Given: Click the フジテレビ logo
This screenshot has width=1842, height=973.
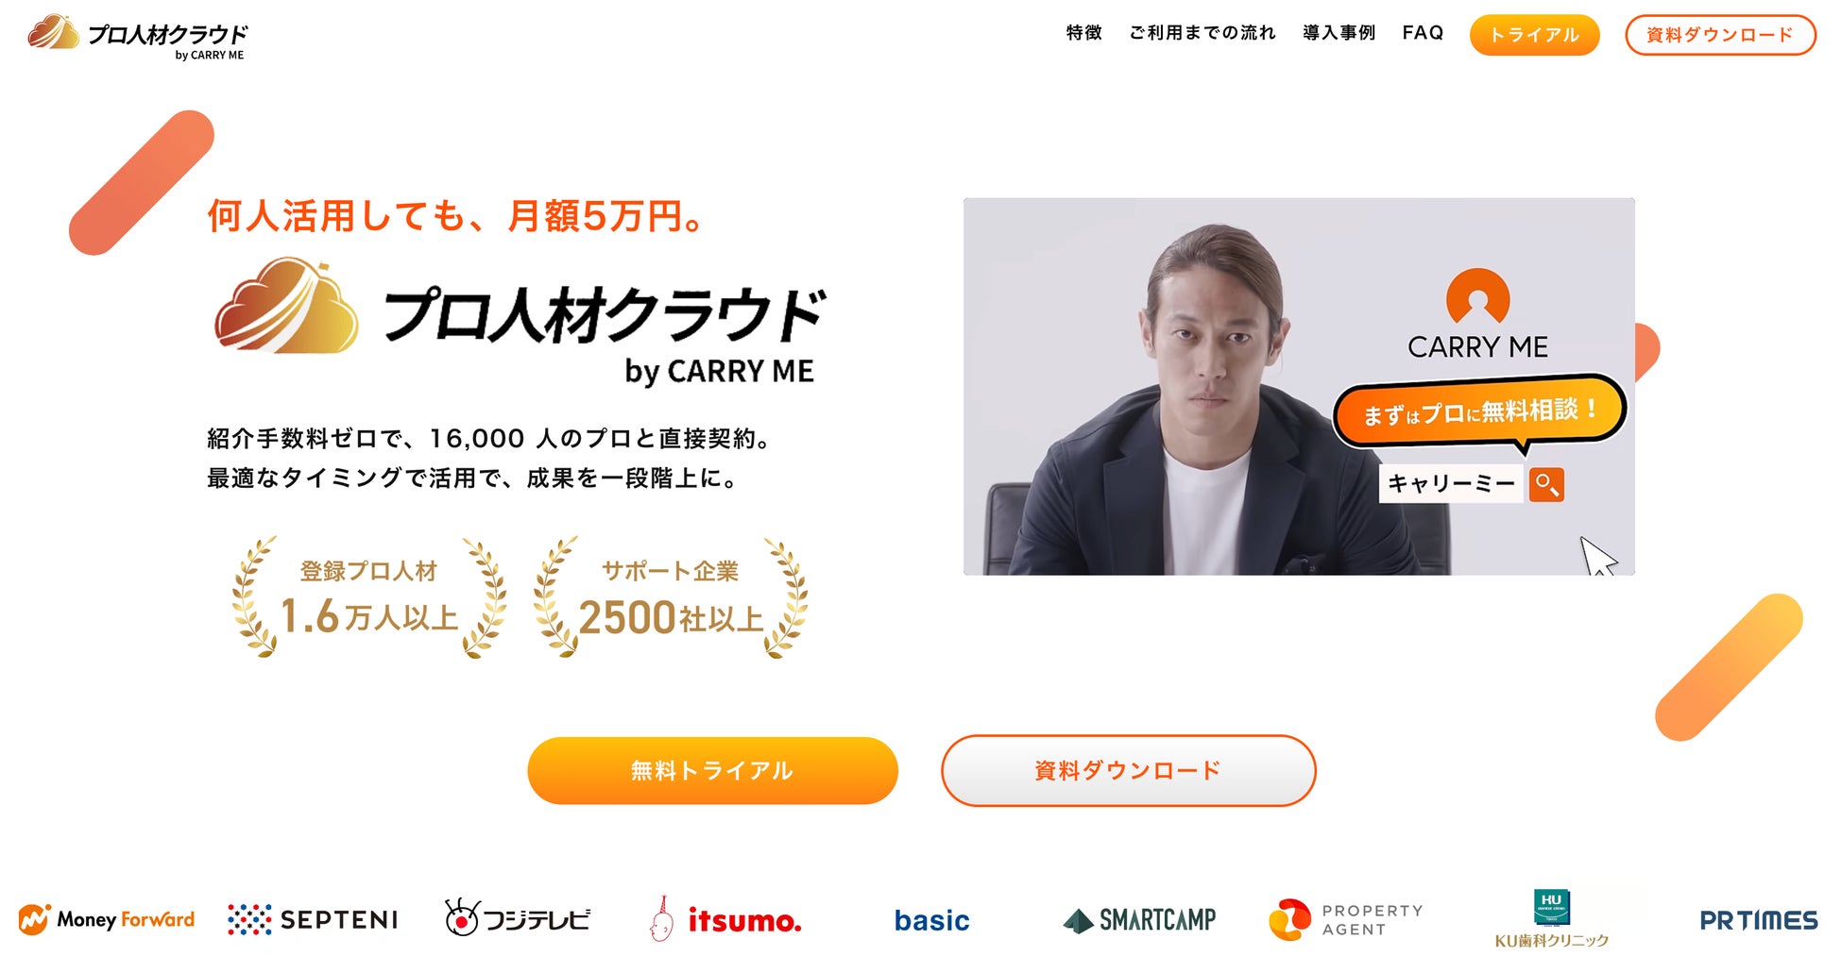Looking at the screenshot, I should [518, 917].
